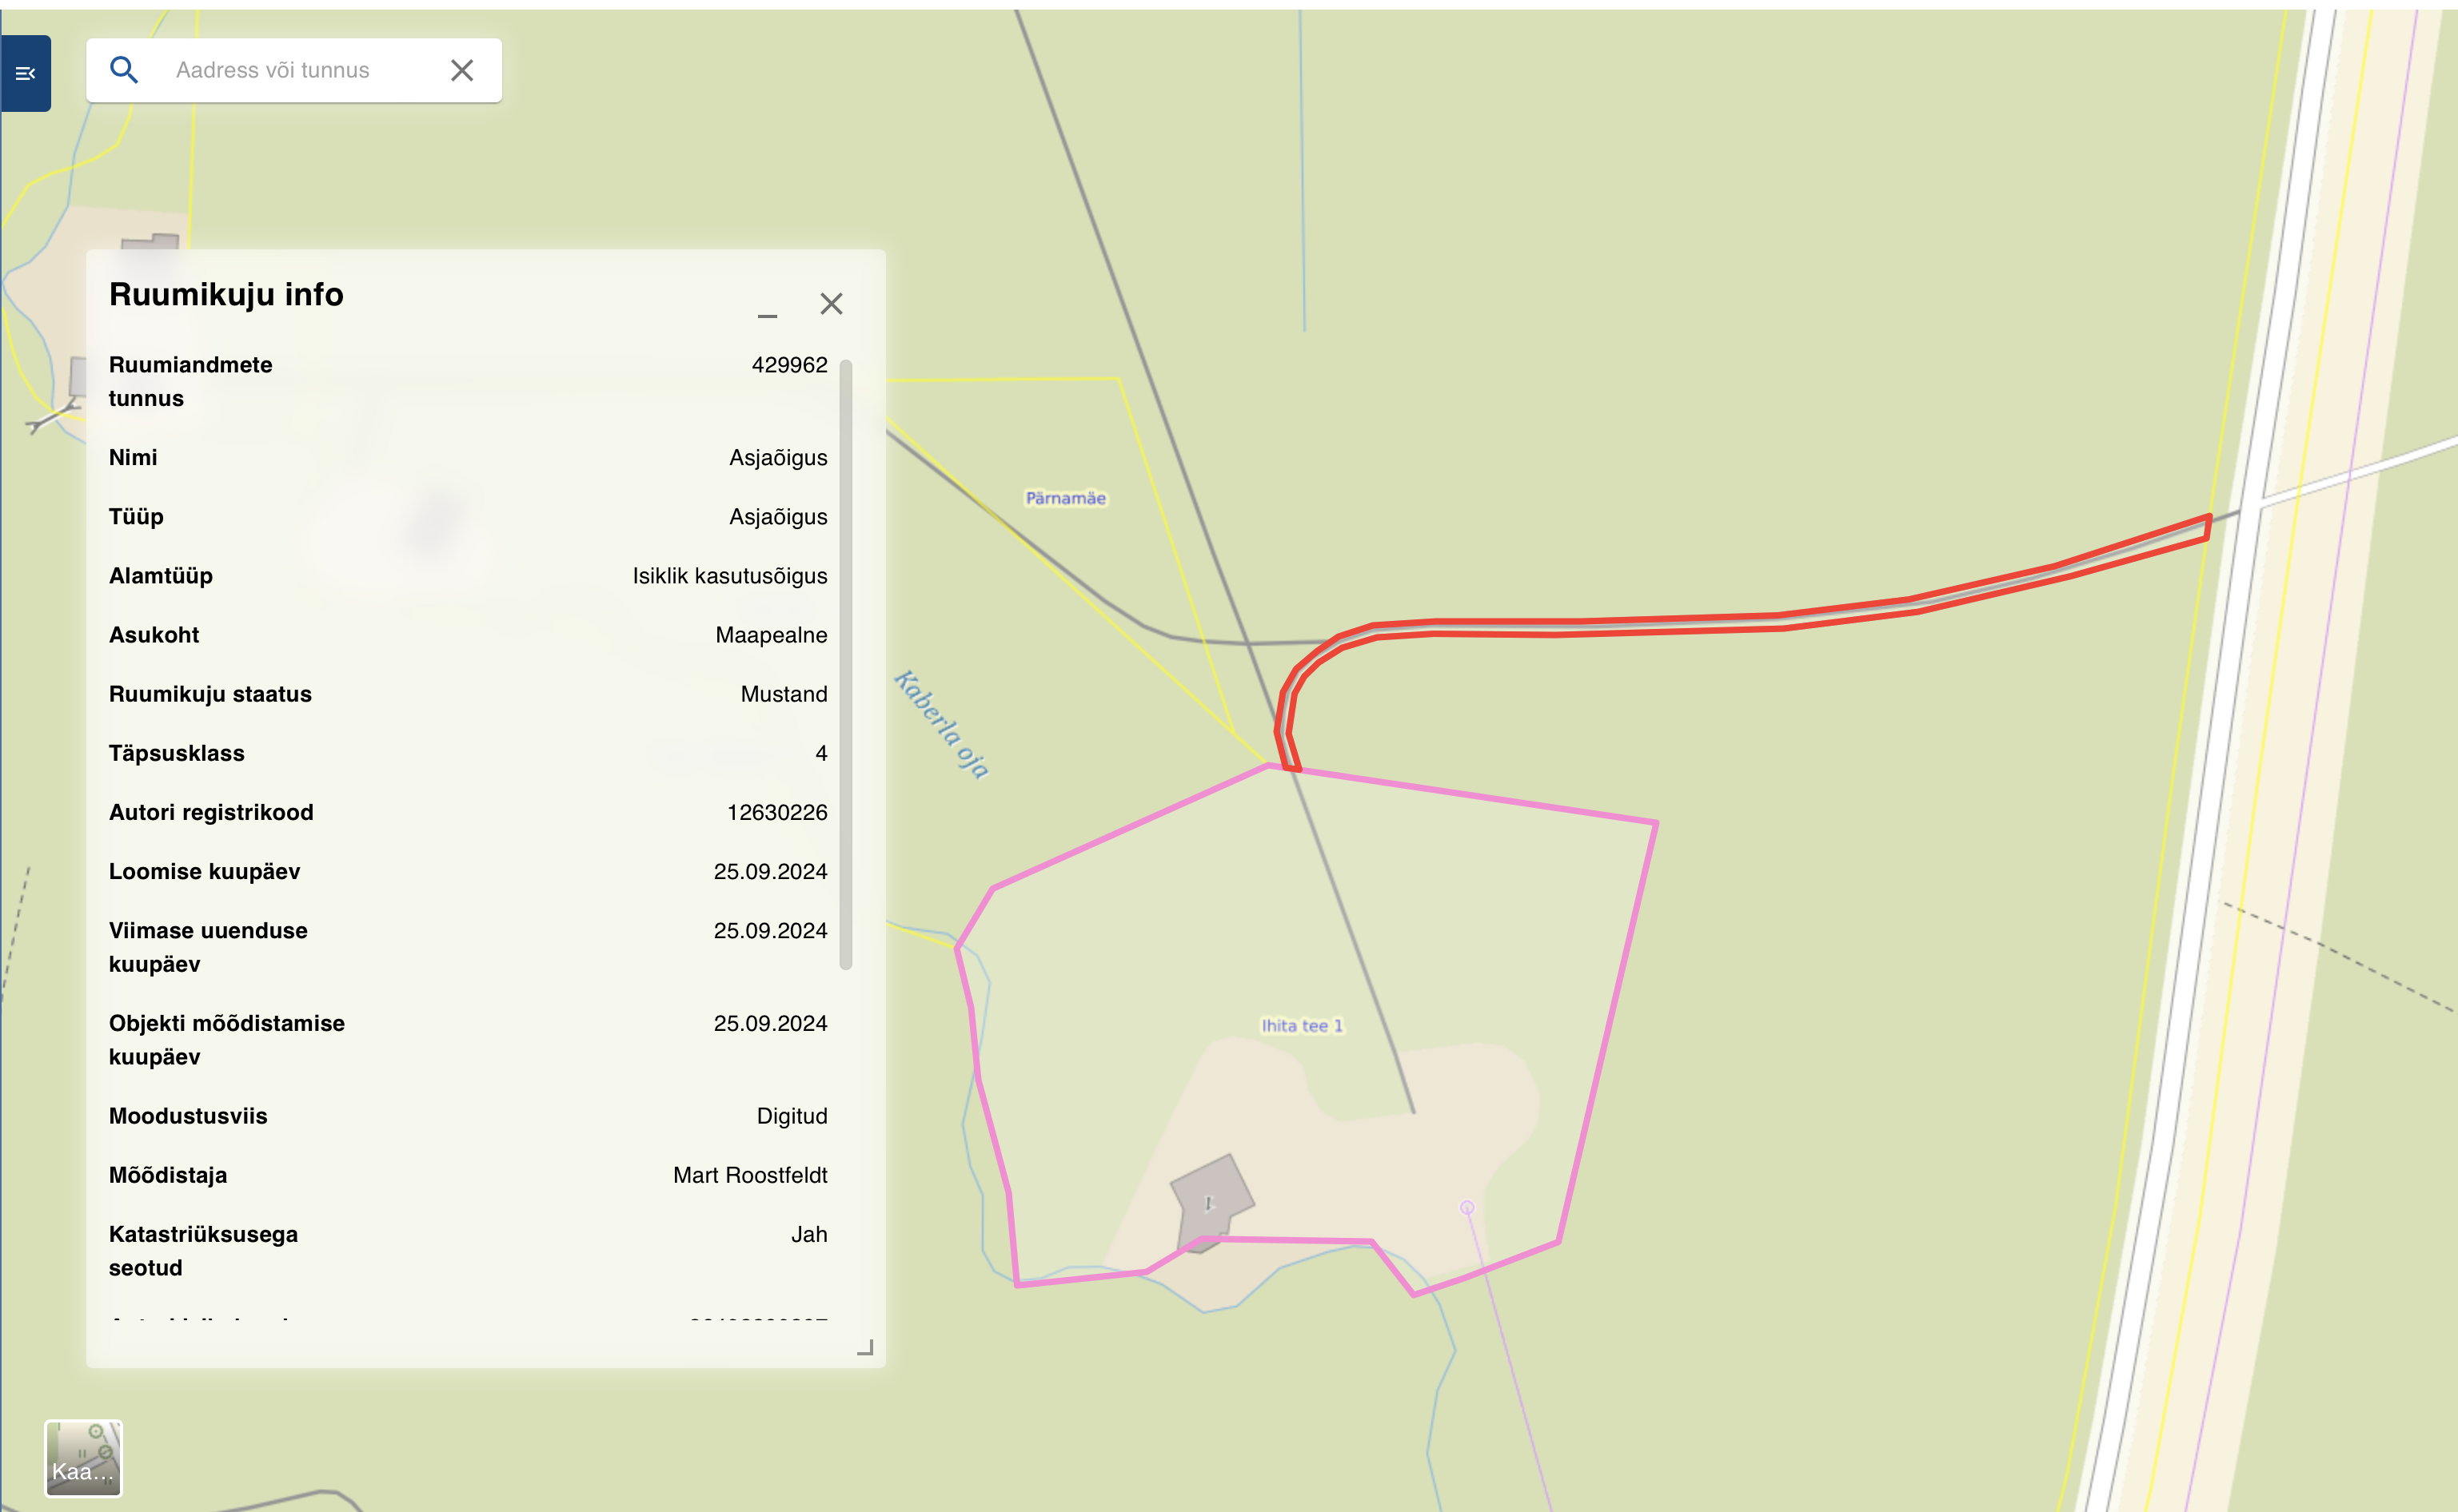
Task: Click the Autori registrikood value 12630226
Action: pos(776,812)
